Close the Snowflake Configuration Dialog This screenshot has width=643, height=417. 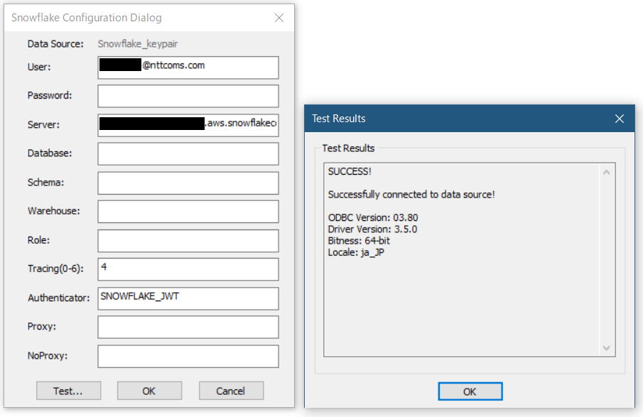click(279, 18)
